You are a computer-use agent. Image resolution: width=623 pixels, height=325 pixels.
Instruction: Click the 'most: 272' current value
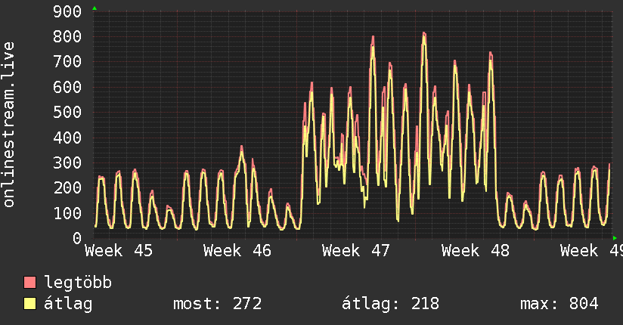[x=217, y=304]
